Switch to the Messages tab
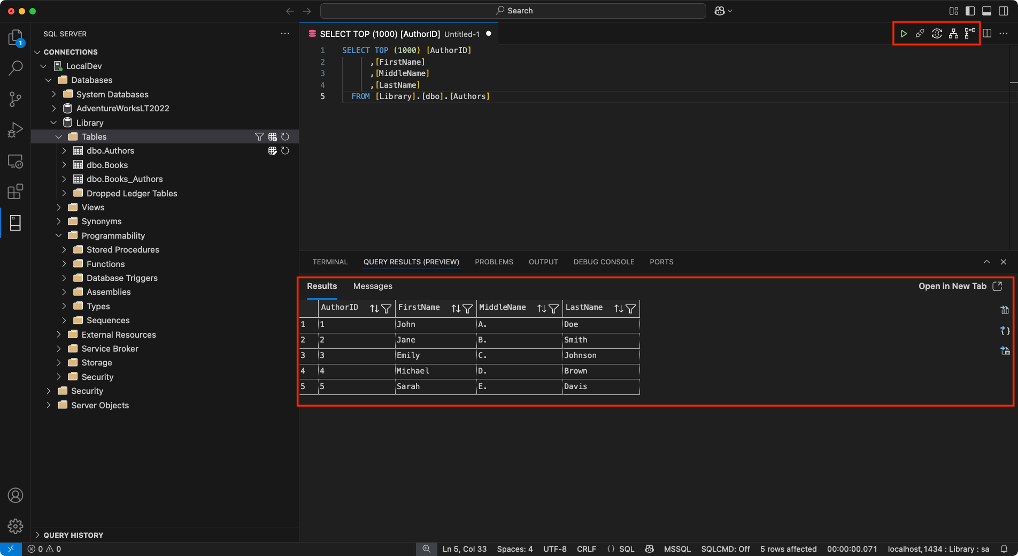1018x556 pixels. coord(373,286)
